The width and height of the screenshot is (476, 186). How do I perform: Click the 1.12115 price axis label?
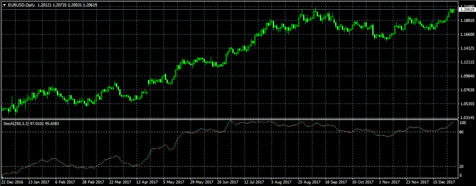(466, 62)
